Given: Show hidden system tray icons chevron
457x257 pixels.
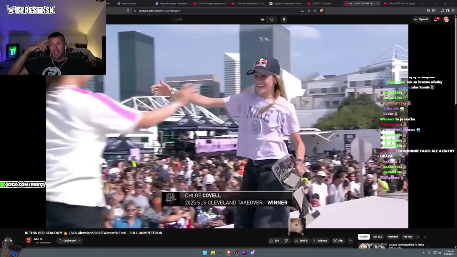Looking at the screenshot, I should pyautogui.click(x=425, y=253).
